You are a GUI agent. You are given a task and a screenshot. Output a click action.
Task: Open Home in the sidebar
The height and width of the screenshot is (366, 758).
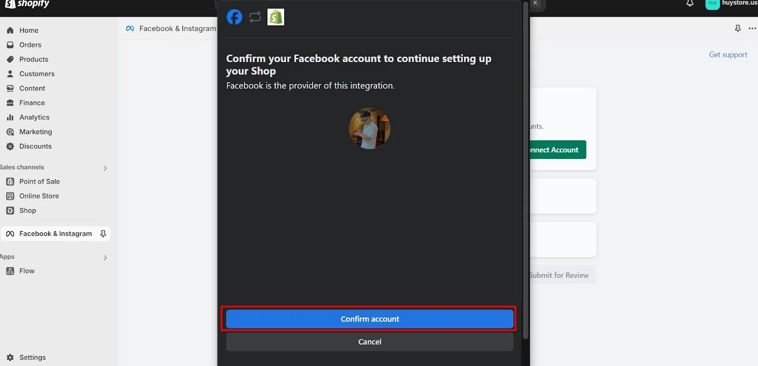click(29, 30)
